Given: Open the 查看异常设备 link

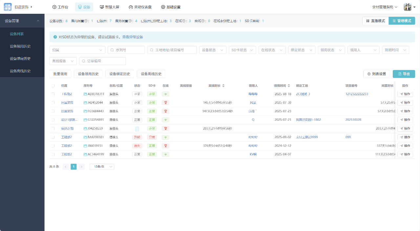Looking at the screenshot, I should point(133,37).
